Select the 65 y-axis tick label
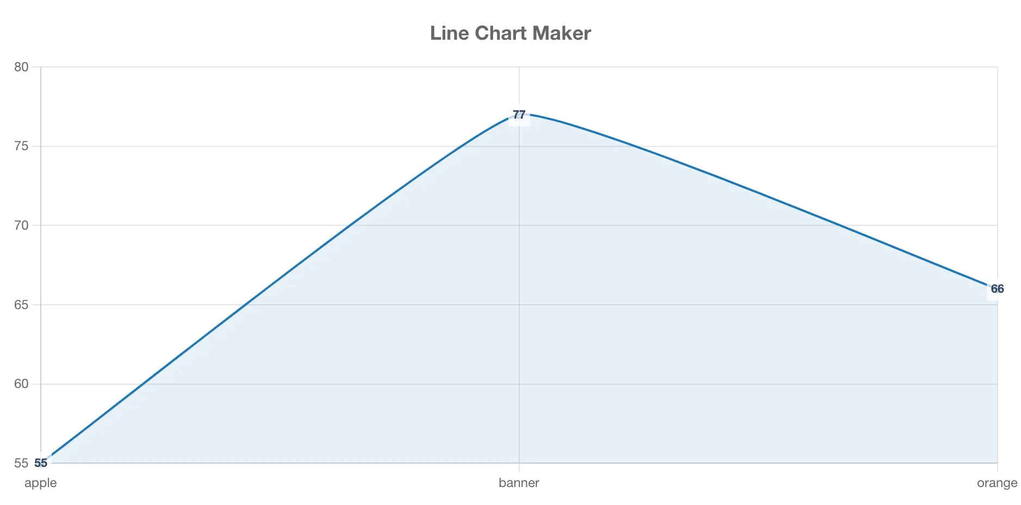Image resolution: width=1021 pixels, height=505 pixels. tap(21, 305)
